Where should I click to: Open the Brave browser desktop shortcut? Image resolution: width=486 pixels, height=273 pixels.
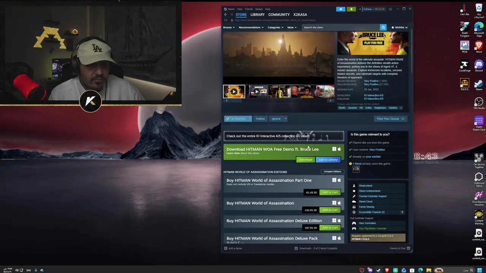coord(479,46)
